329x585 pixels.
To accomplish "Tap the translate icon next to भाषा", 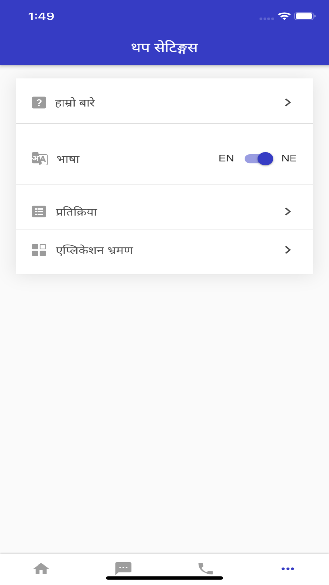I will click(x=39, y=159).
